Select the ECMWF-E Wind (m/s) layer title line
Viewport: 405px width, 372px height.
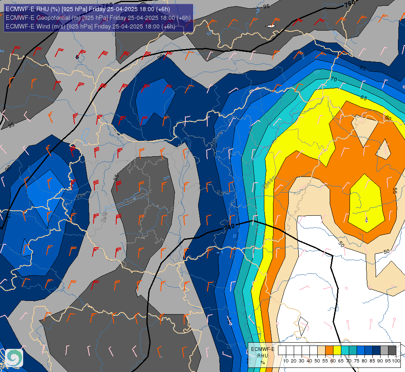tap(91, 26)
